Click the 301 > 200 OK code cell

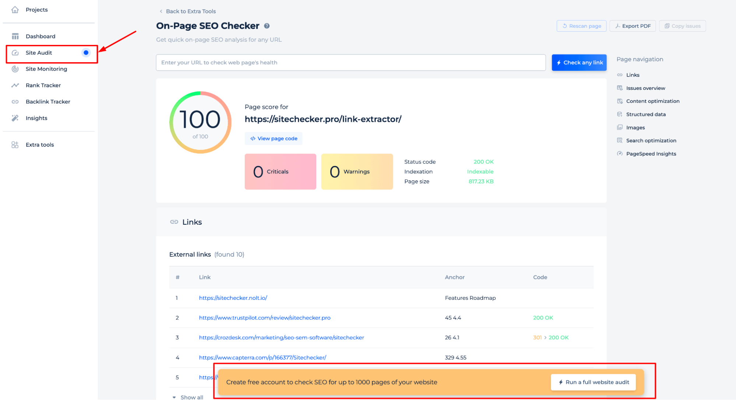point(551,338)
